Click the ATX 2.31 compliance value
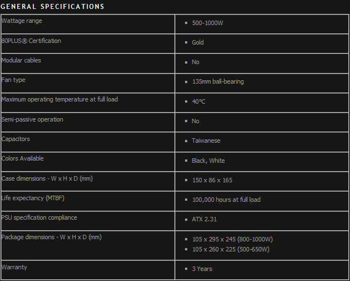Image resolution: width=350 pixels, height=281 pixels. [204, 219]
